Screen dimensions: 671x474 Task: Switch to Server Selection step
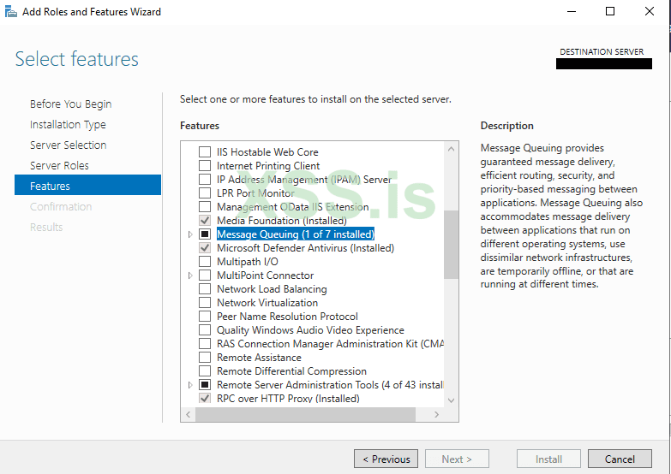[x=68, y=145]
